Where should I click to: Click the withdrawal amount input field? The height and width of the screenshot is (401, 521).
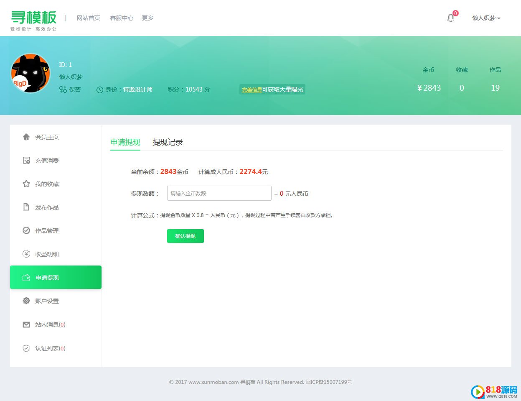(x=219, y=193)
